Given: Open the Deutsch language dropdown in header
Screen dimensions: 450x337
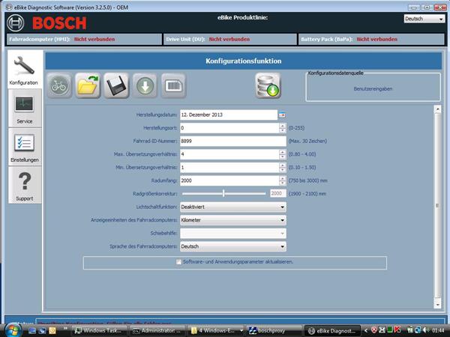Looking at the screenshot, I should 424,19.
